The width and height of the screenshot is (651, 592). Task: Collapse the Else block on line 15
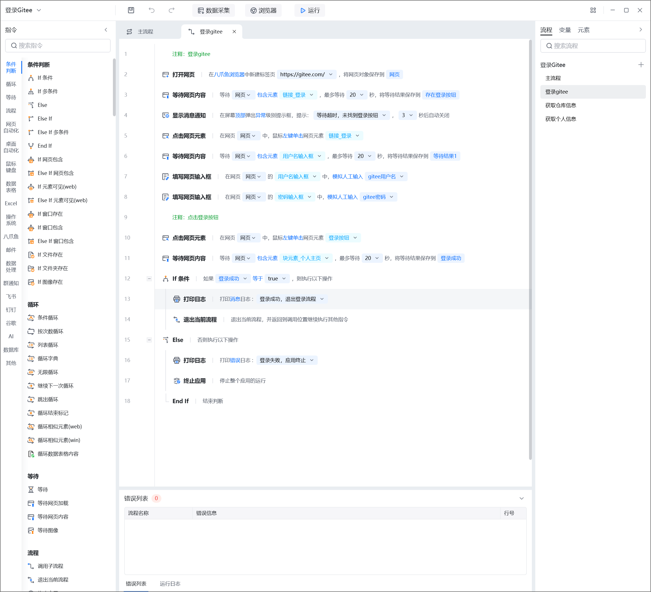click(x=149, y=340)
